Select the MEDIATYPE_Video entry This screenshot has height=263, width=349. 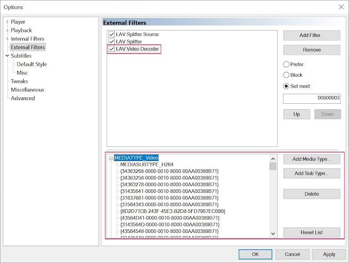point(136,158)
